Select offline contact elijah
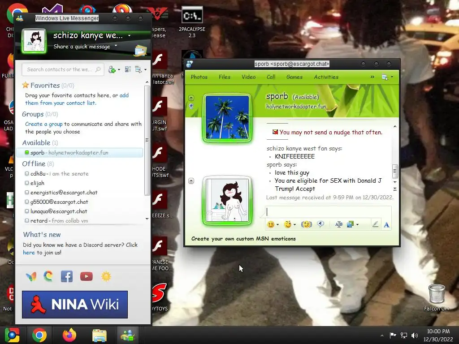Screen dimensions: 459x344 (x=35, y=183)
